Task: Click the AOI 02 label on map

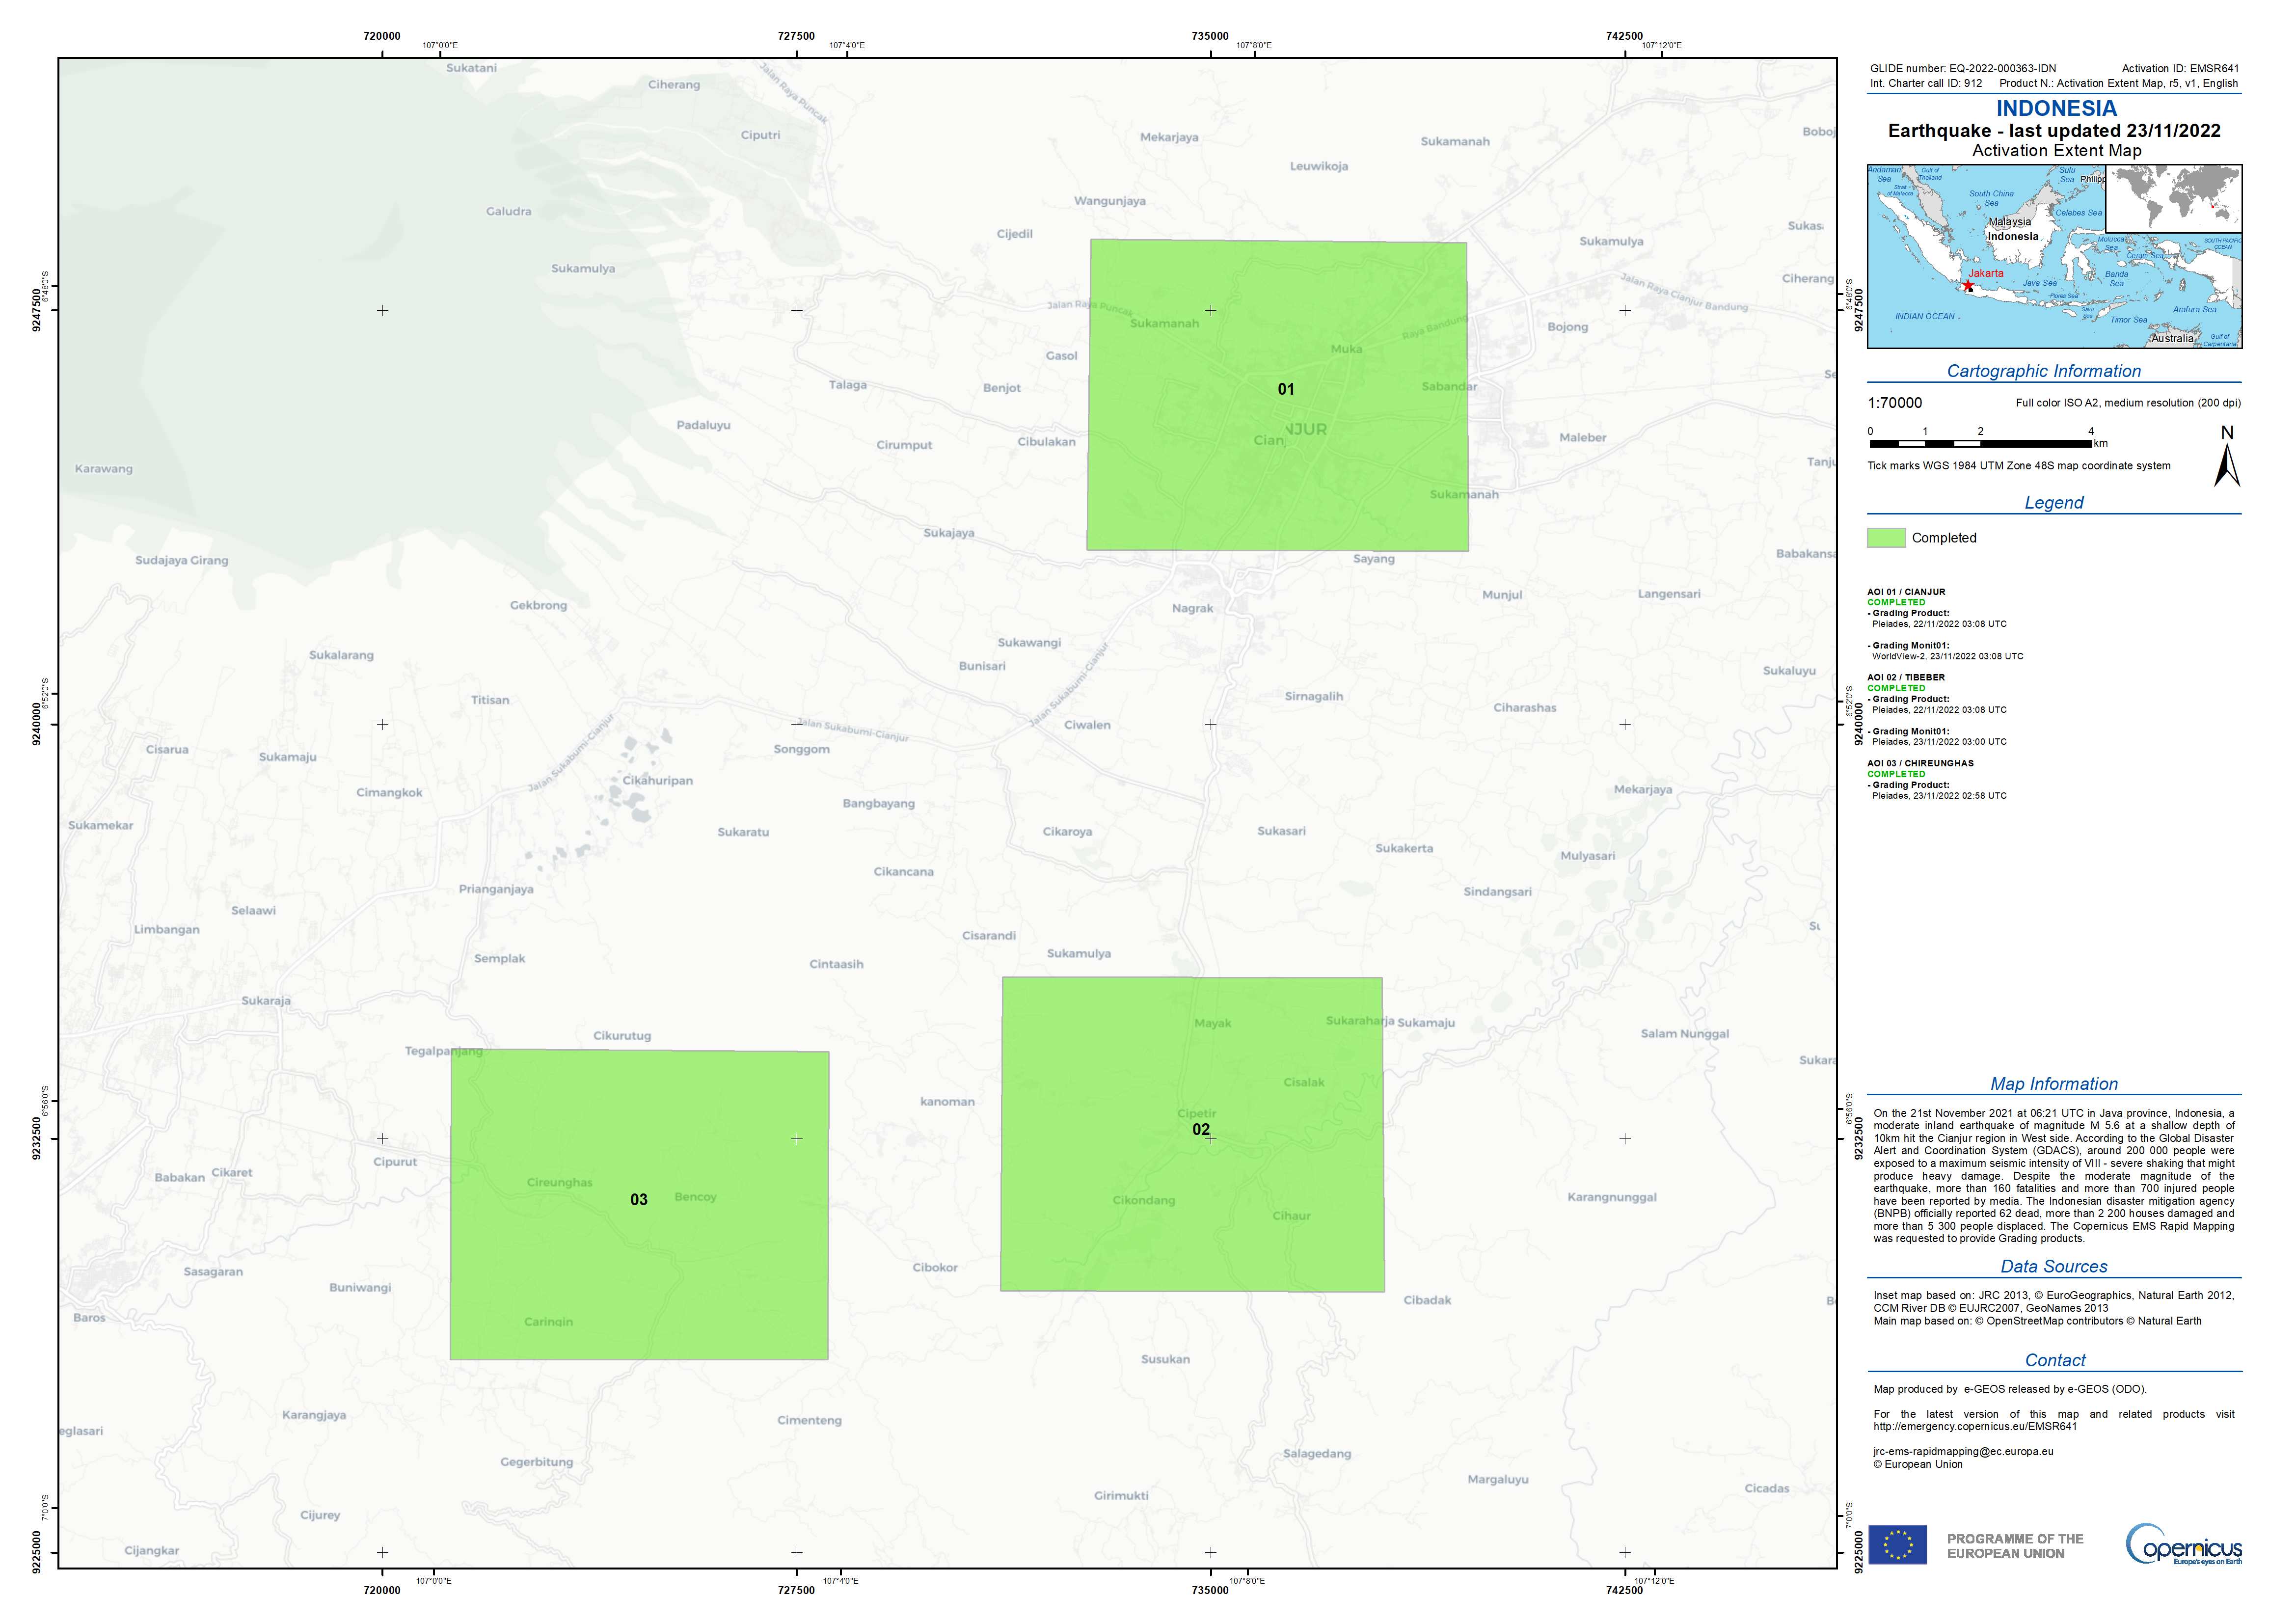Action: coord(1200,1129)
